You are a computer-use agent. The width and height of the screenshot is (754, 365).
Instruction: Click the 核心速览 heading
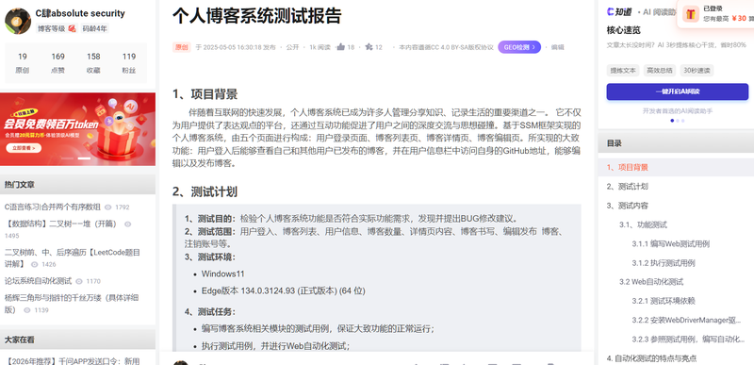click(x=624, y=30)
